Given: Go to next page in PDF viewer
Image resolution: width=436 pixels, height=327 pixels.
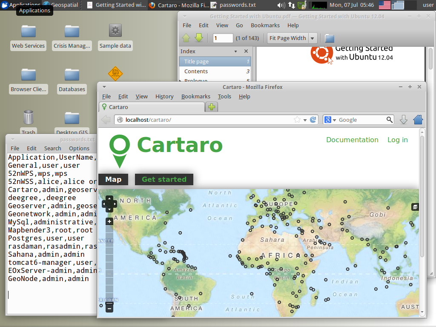Looking at the screenshot, I should (x=199, y=38).
